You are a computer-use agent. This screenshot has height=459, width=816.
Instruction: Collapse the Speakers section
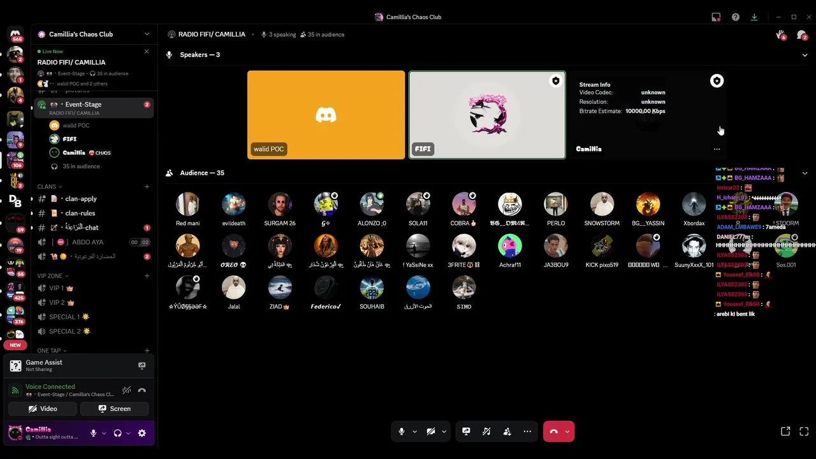click(x=805, y=55)
